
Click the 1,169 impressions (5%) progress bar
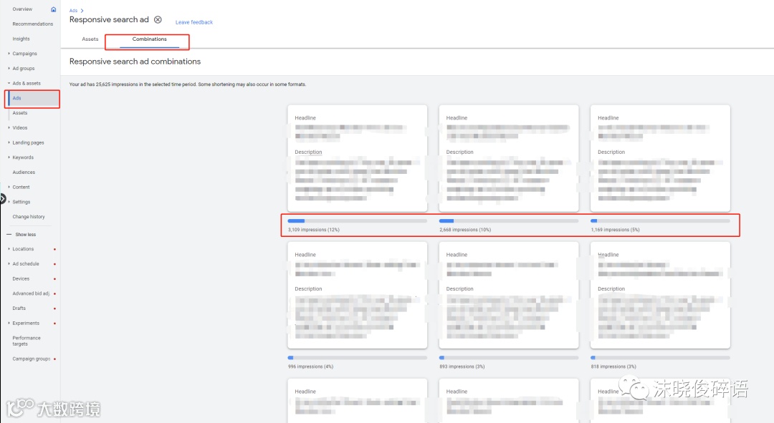(661, 221)
